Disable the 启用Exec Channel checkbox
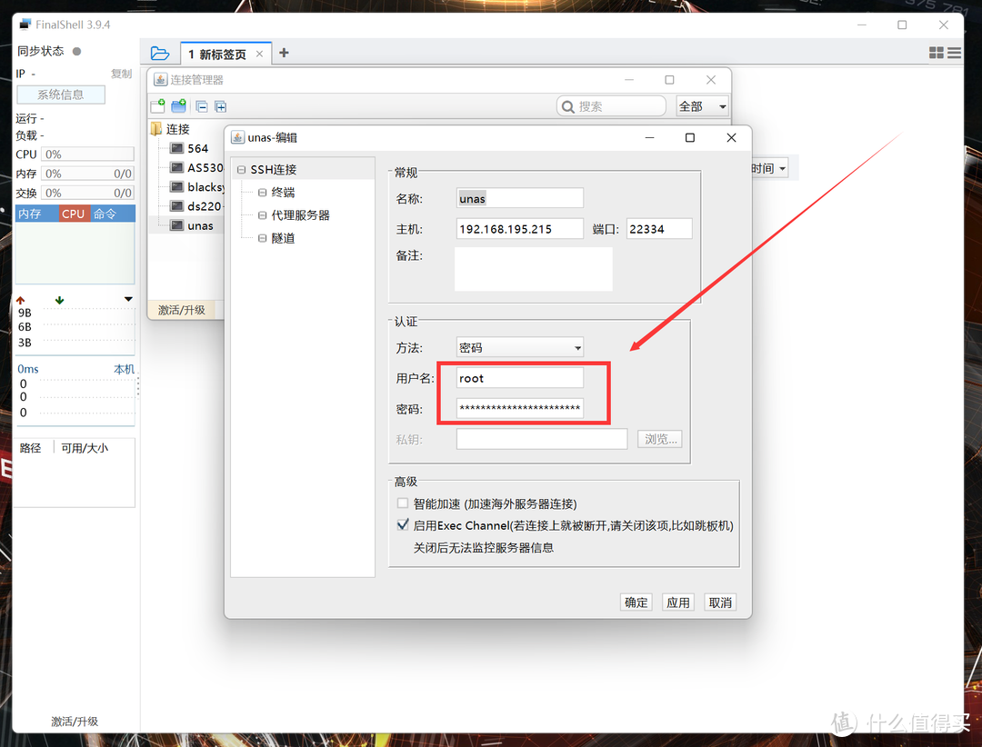This screenshot has height=747, width=982. (x=403, y=523)
